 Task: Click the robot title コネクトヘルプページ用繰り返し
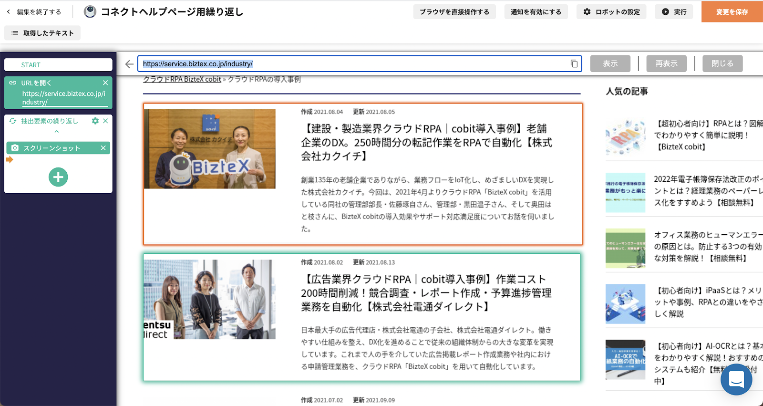pos(172,12)
